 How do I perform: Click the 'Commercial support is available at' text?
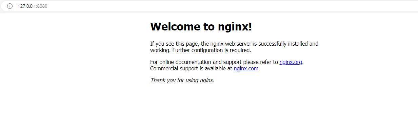[x=191, y=69]
